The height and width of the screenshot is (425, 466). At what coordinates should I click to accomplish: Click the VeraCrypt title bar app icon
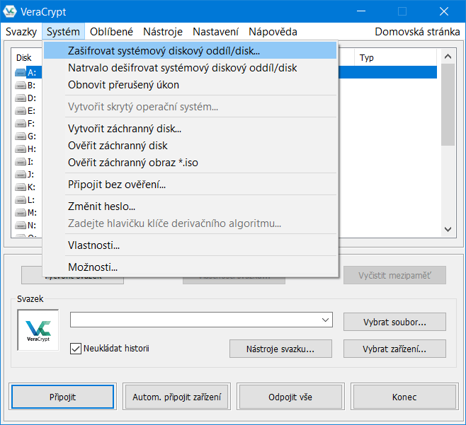(9, 11)
